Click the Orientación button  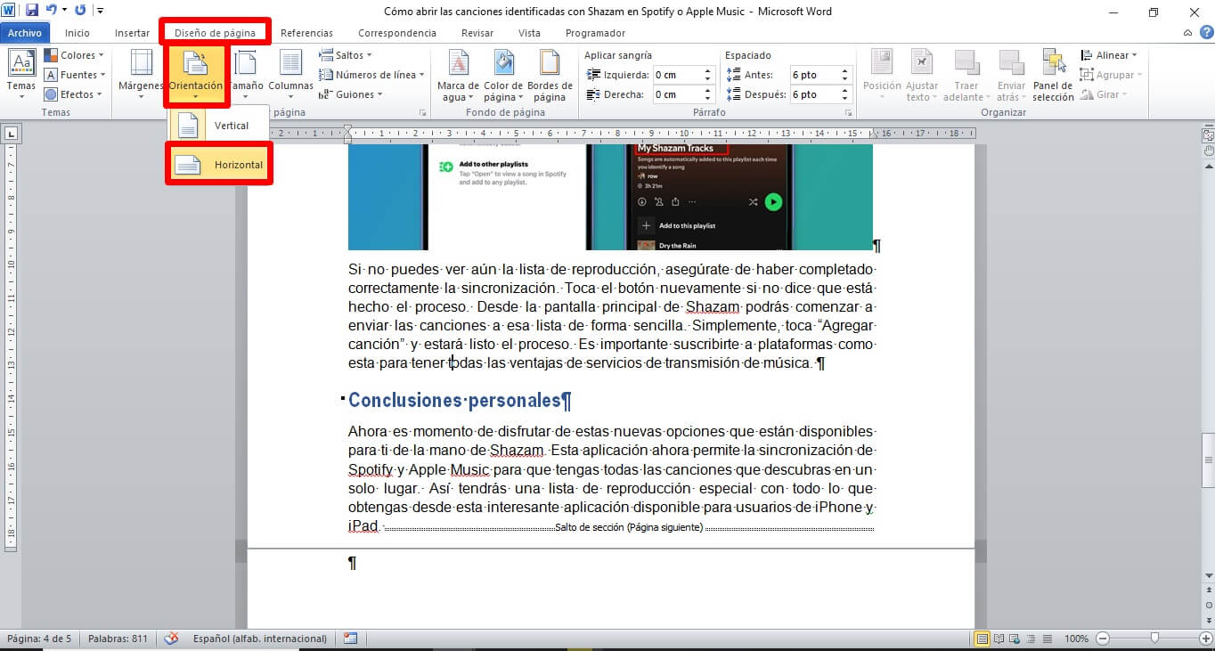click(x=196, y=75)
